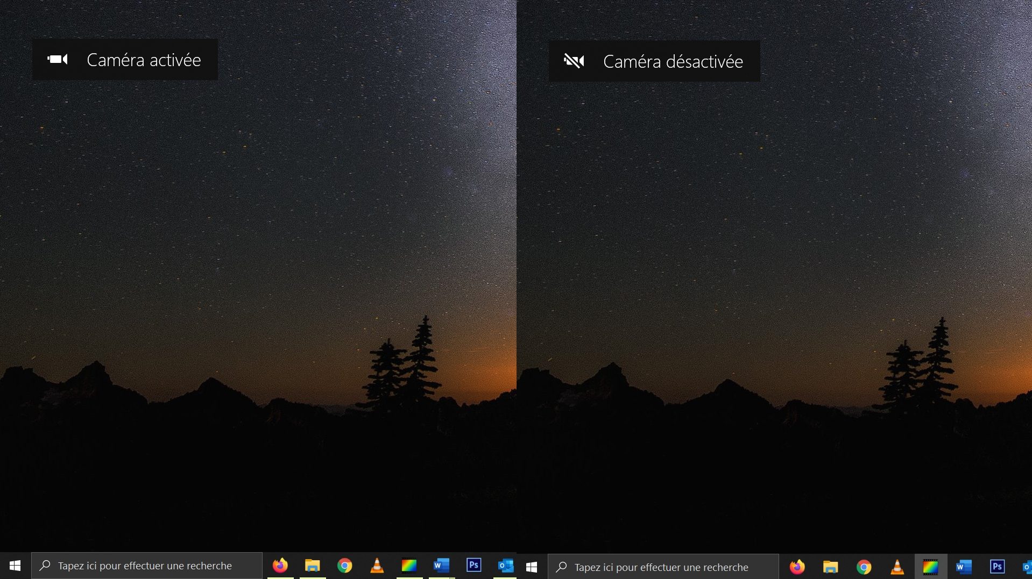Open Word from the left screenshot's taskbar
Screen dimensions: 1032x579
click(x=441, y=566)
